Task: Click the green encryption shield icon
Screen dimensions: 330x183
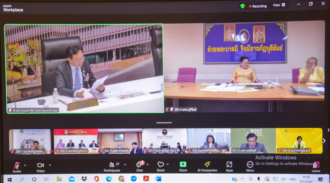Action: tap(242, 6)
